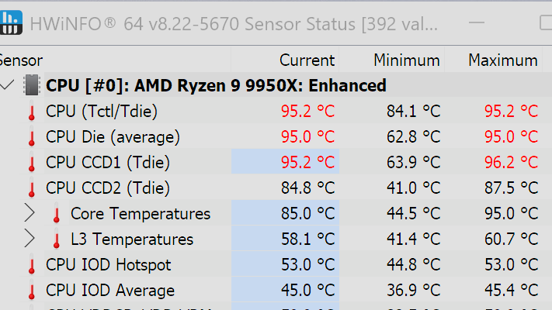Click thermometer icon for CPU CCD2 (Tdie)

pyautogui.click(x=32, y=188)
